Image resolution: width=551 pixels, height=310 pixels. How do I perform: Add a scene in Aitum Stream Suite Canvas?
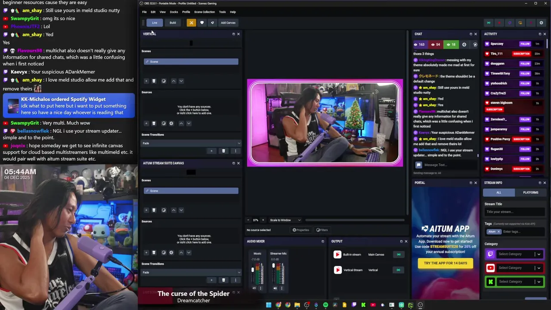pos(146,210)
